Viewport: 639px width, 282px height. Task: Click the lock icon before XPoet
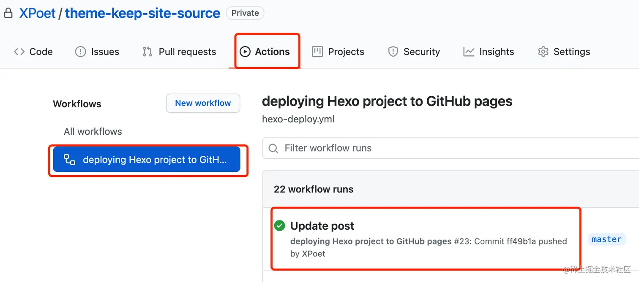pos(8,13)
